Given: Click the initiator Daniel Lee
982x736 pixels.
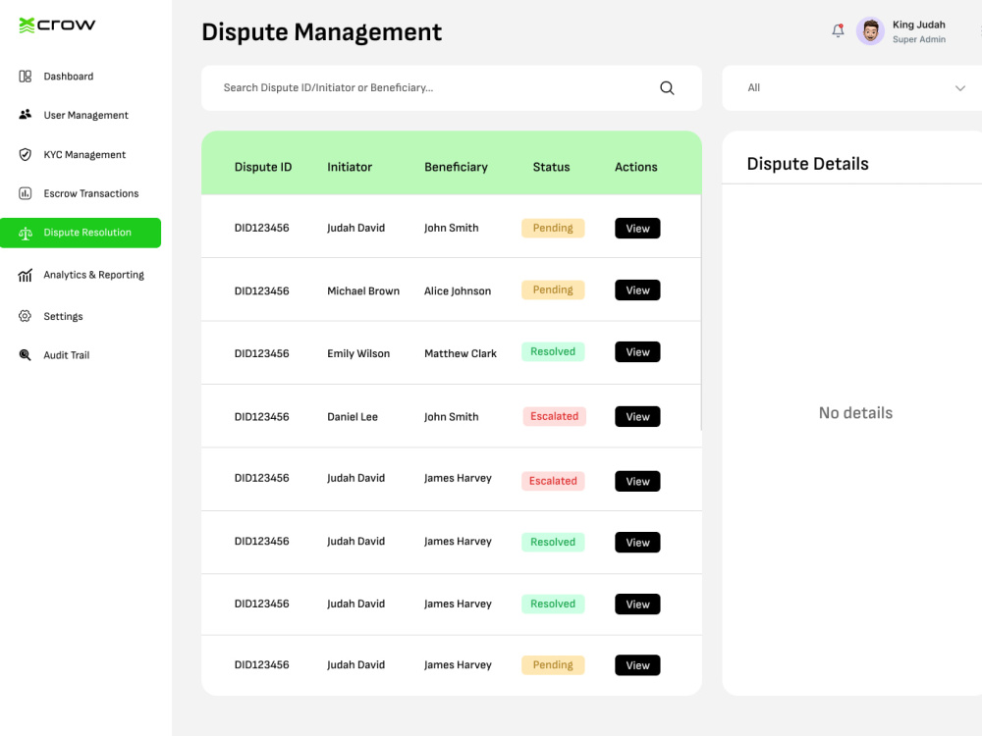Looking at the screenshot, I should point(353,417).
